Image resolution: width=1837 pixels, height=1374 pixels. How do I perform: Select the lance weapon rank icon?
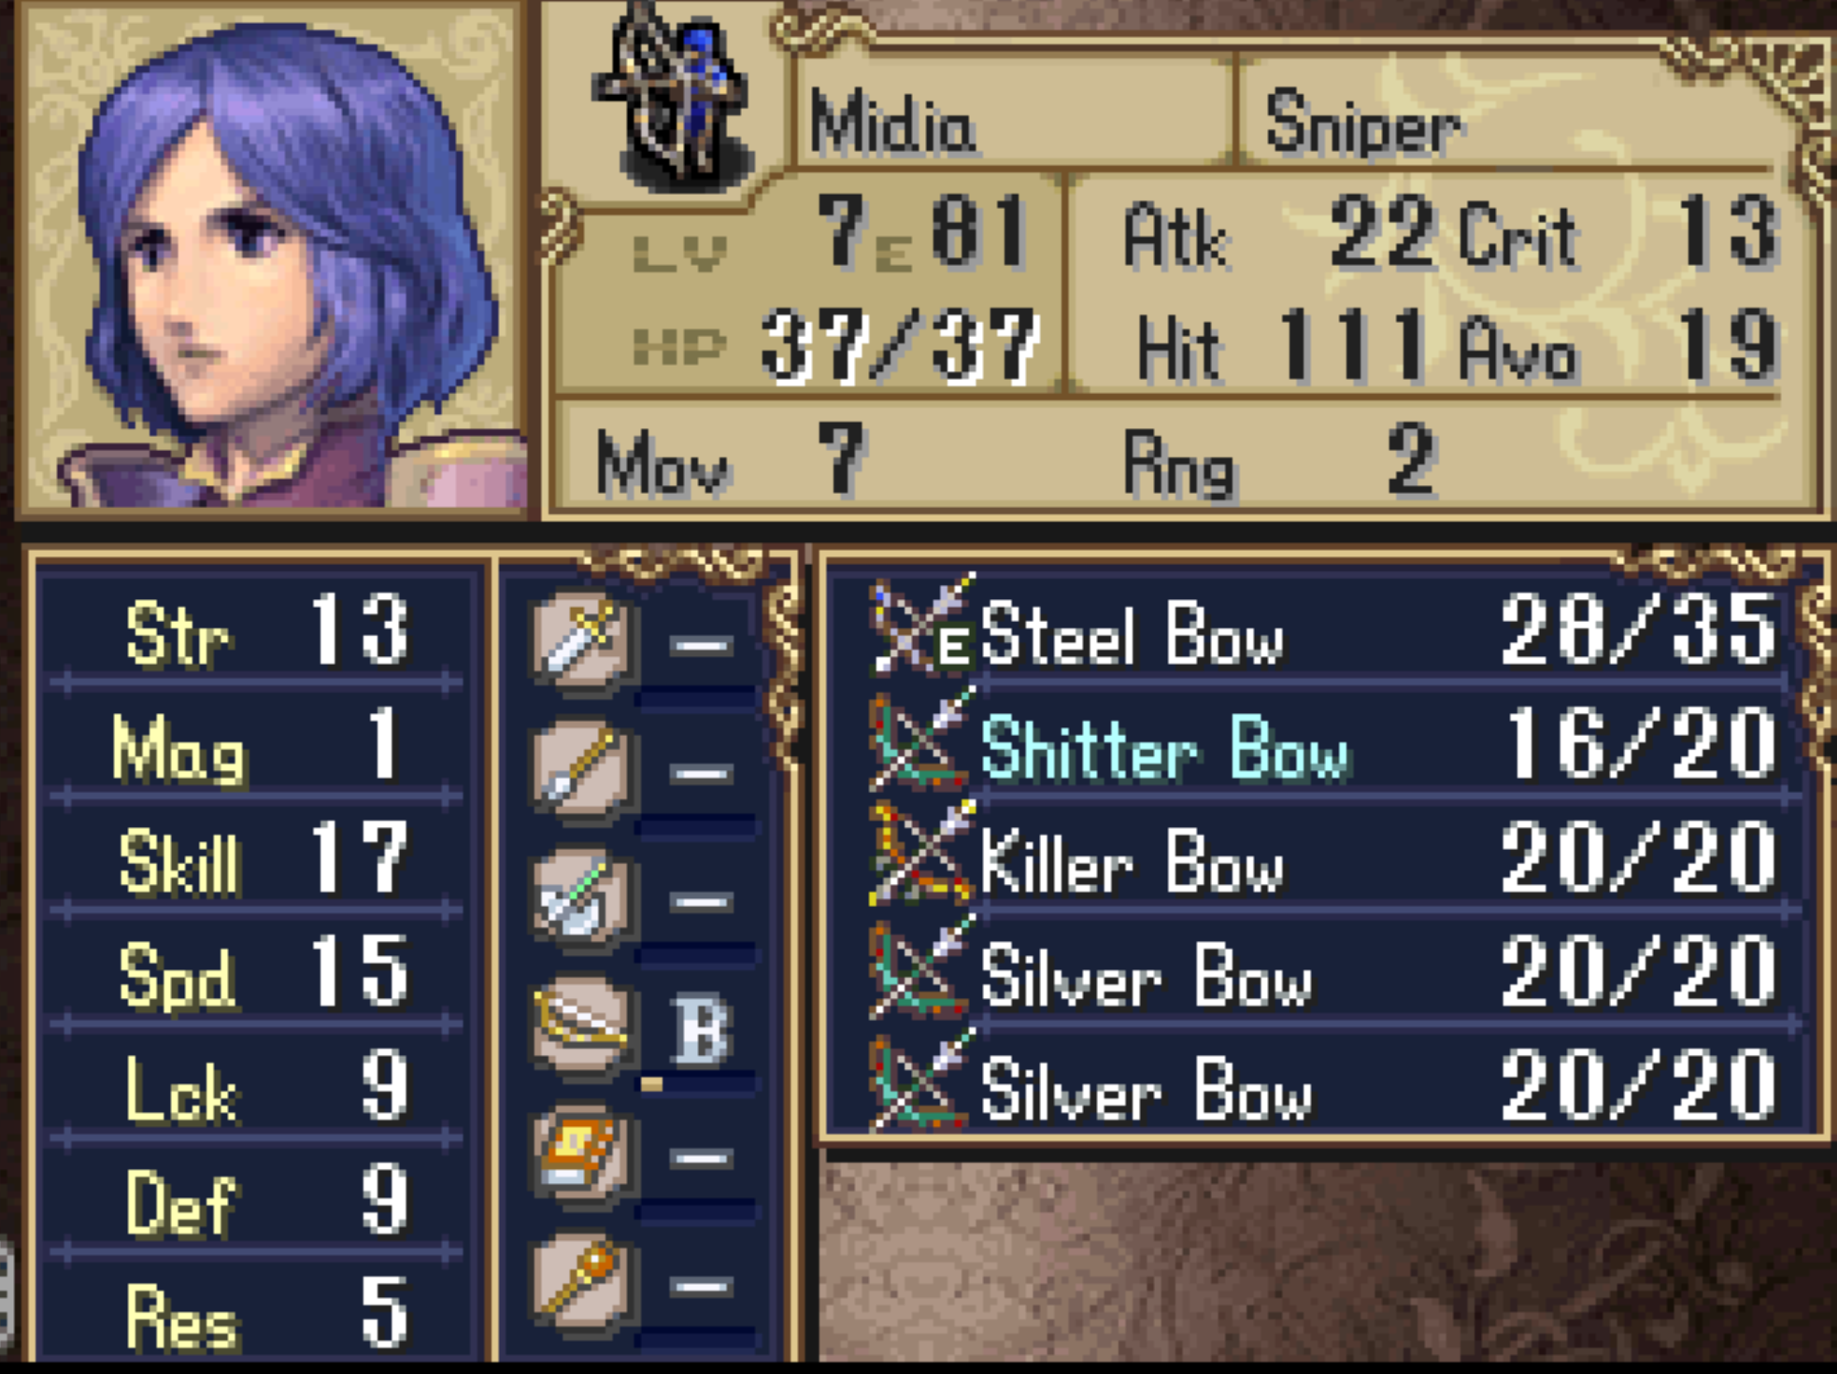(x=581, y=769)
